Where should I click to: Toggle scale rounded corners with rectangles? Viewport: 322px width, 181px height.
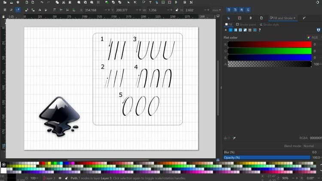(235, 10)
